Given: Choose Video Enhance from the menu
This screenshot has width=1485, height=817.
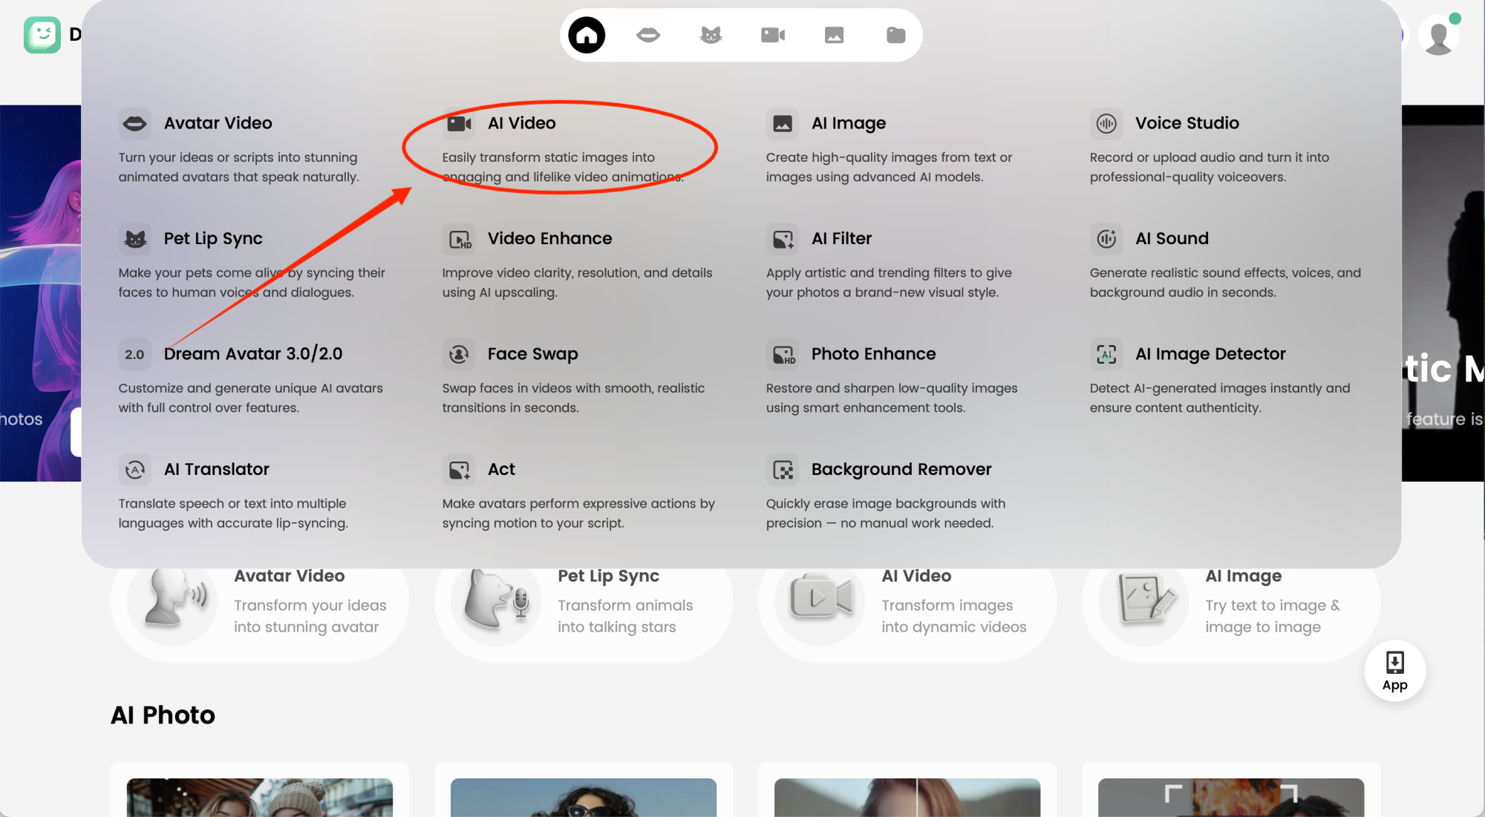Looking at the screenshot, I should (x=549, y=238).
